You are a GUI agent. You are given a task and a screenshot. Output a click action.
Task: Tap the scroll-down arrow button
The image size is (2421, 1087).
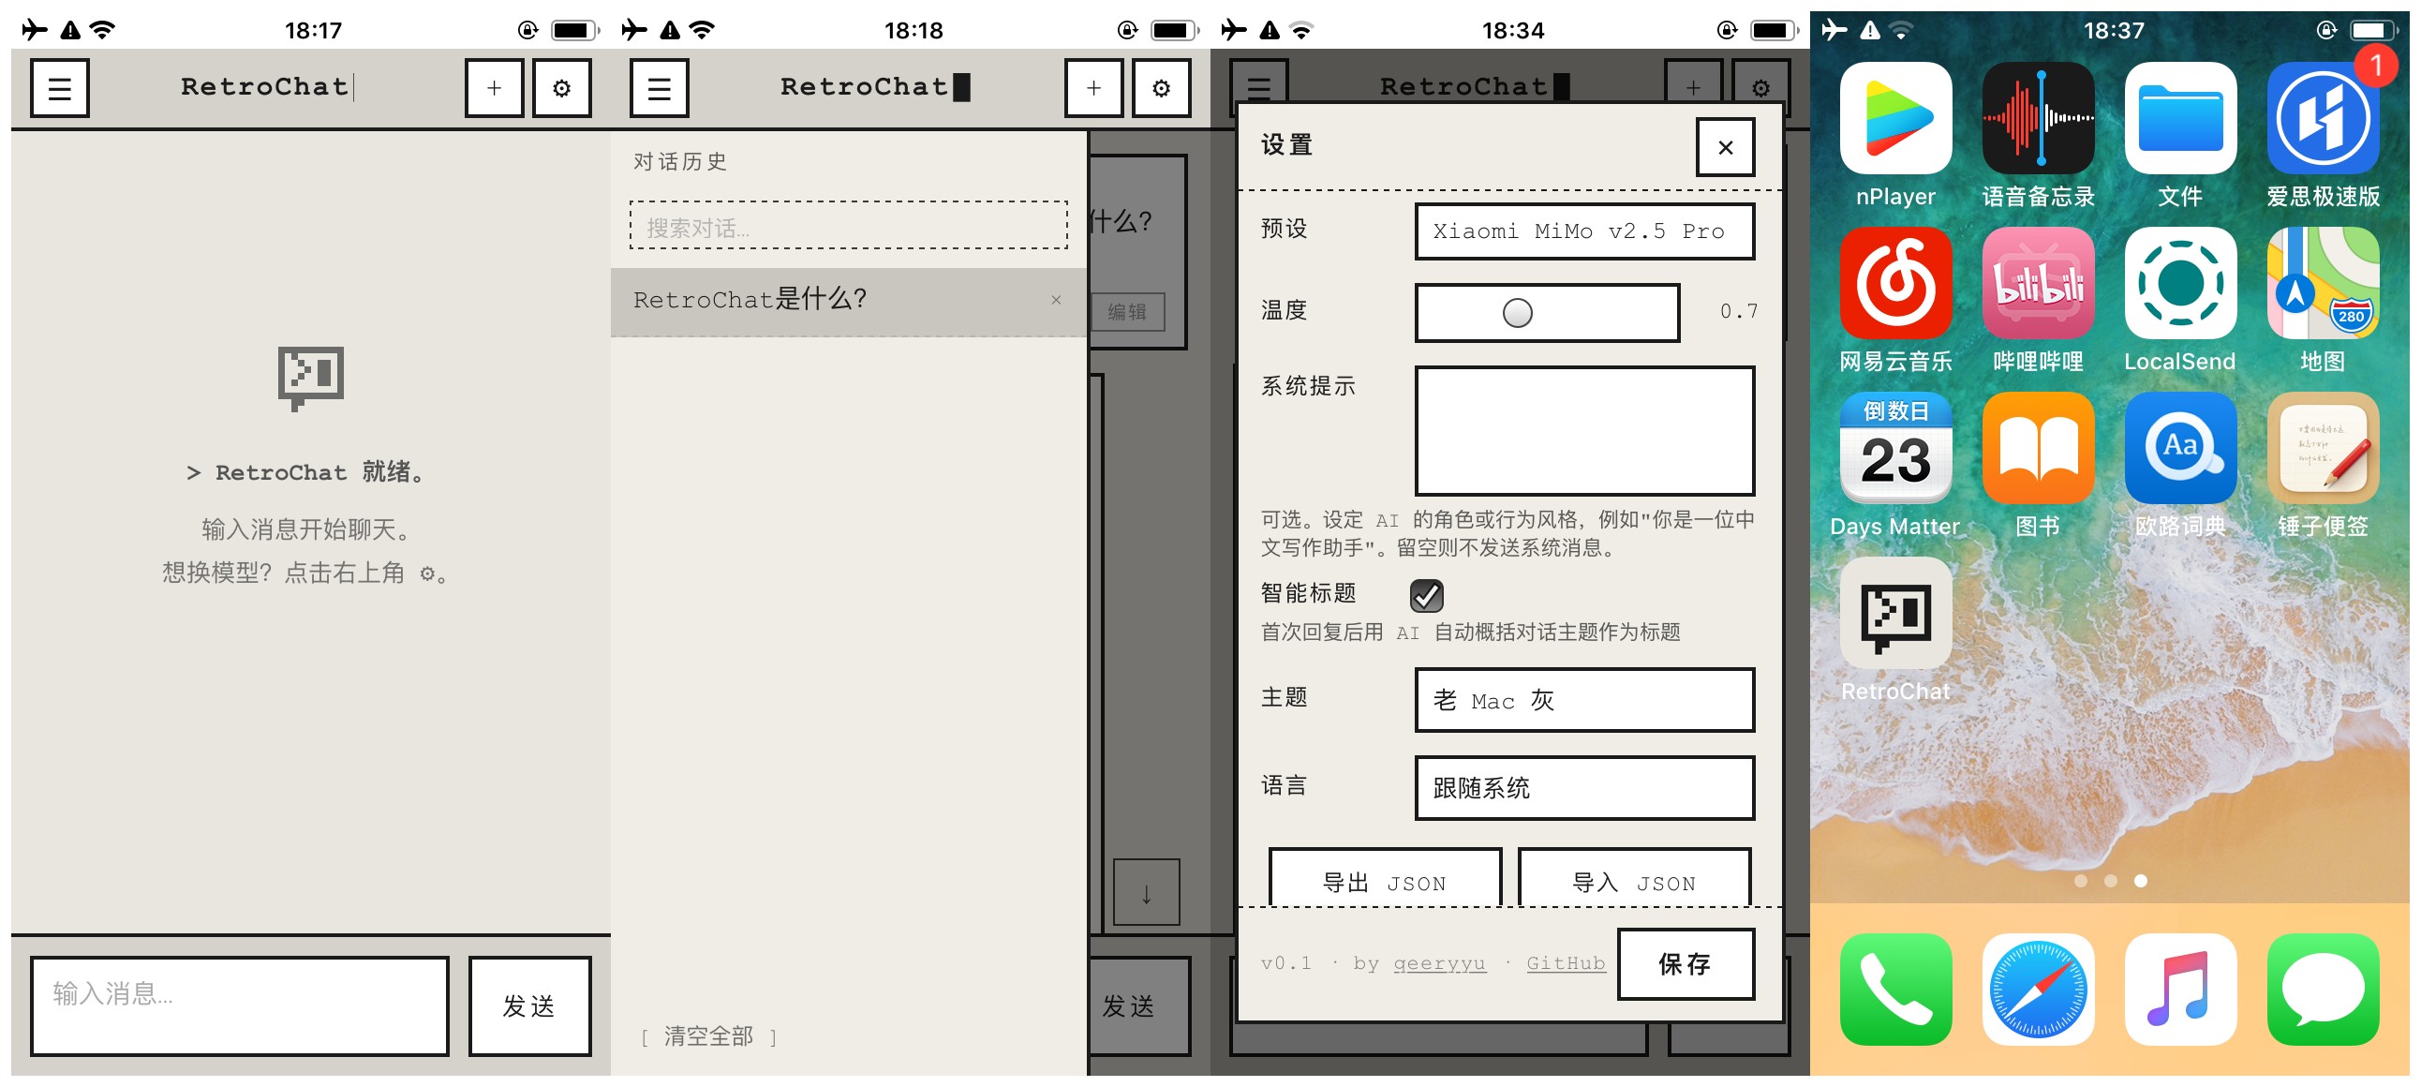(1147, 893)
